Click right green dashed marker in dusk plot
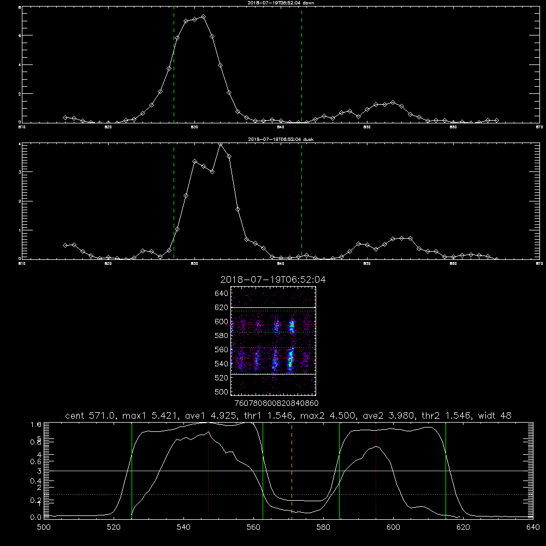The image size is (546, 546). 301,201
